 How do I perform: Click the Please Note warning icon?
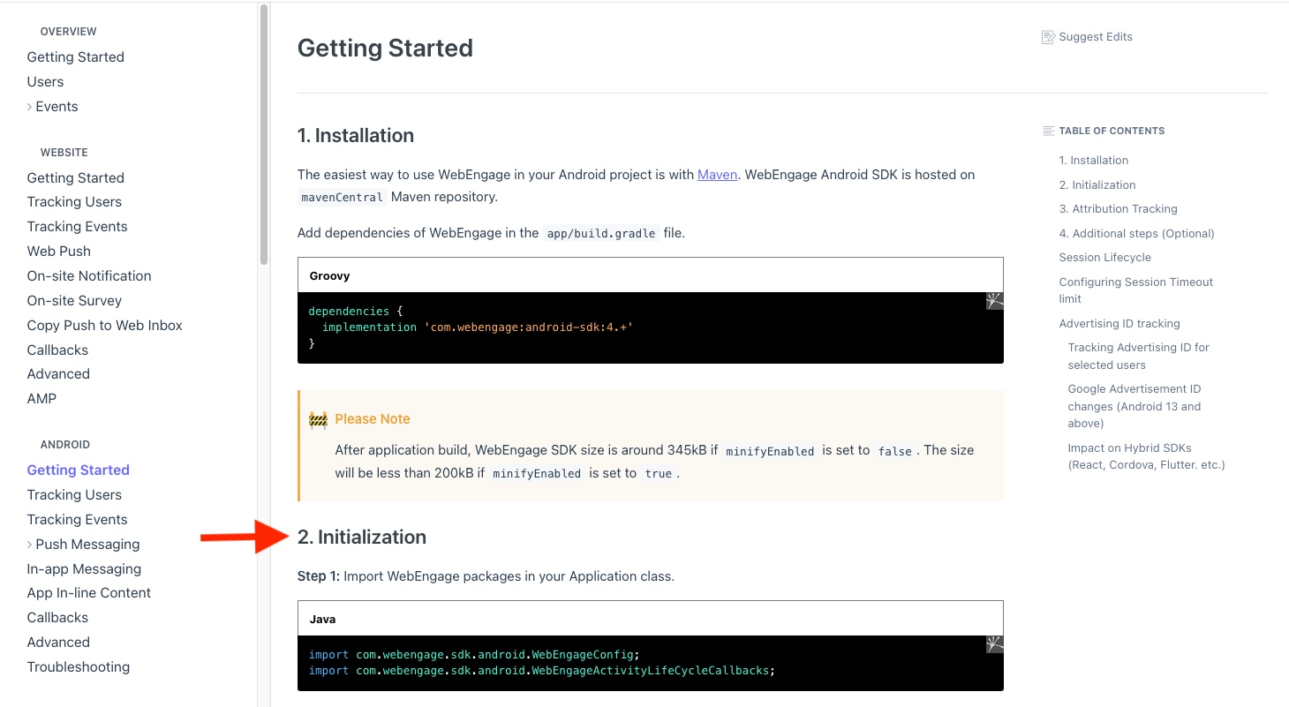pos(318,419)
